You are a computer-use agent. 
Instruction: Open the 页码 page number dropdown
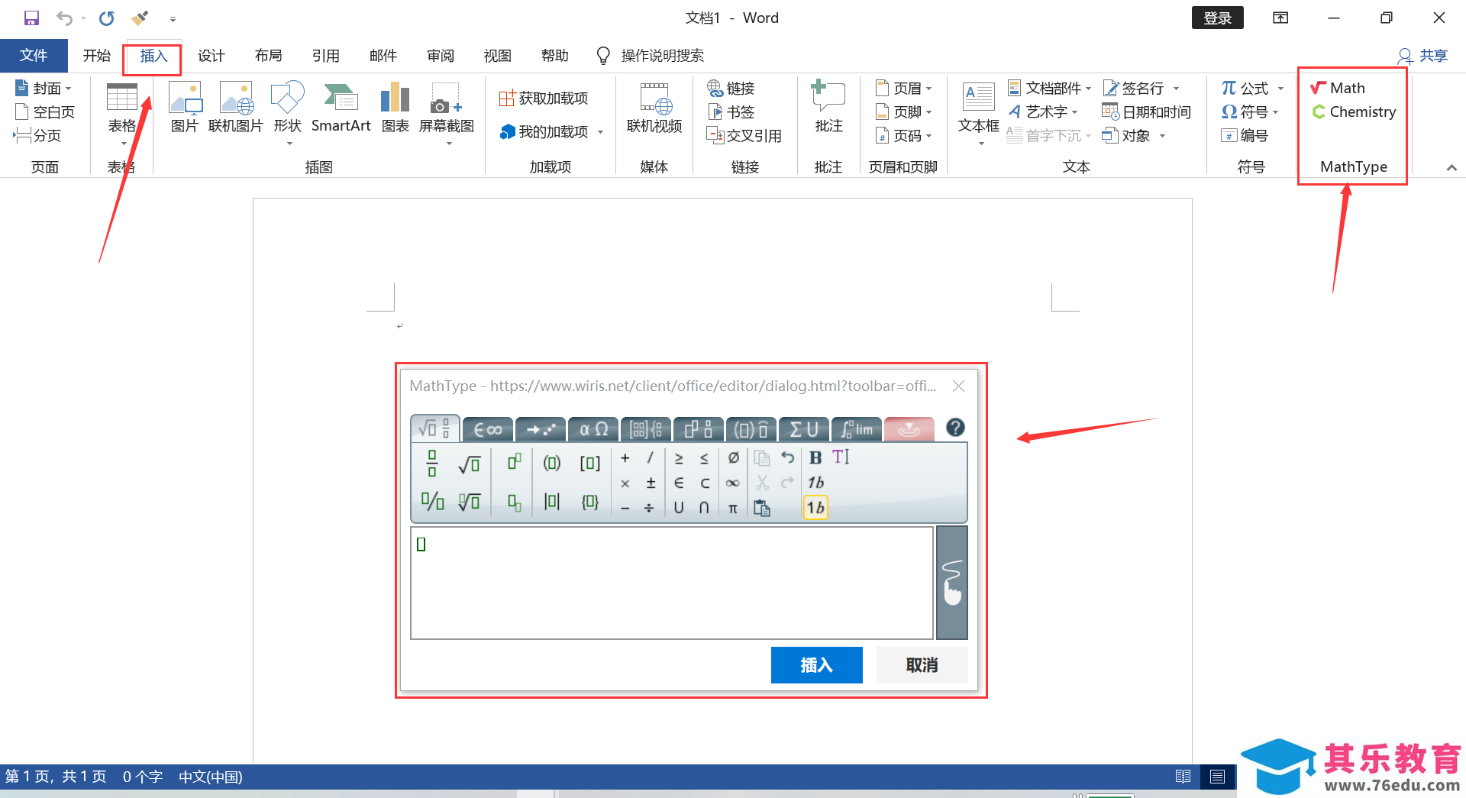click(x=904, y=136)
